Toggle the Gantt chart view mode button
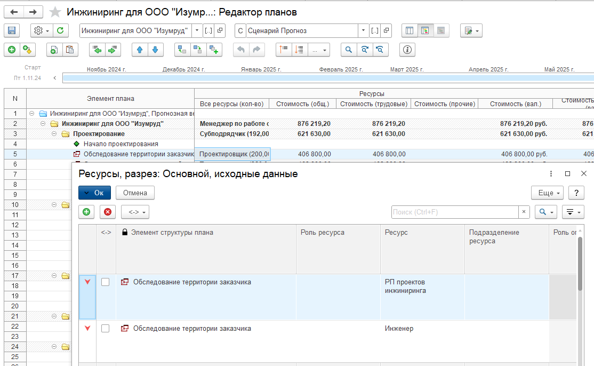Image resolution: width=594 pixels, height=366 pixels. tap(441, 31)
